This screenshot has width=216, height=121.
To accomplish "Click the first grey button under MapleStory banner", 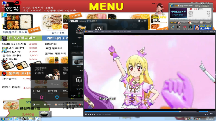I will 174,19.
